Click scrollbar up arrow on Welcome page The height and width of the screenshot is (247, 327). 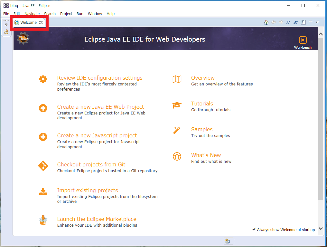point(321,34)
